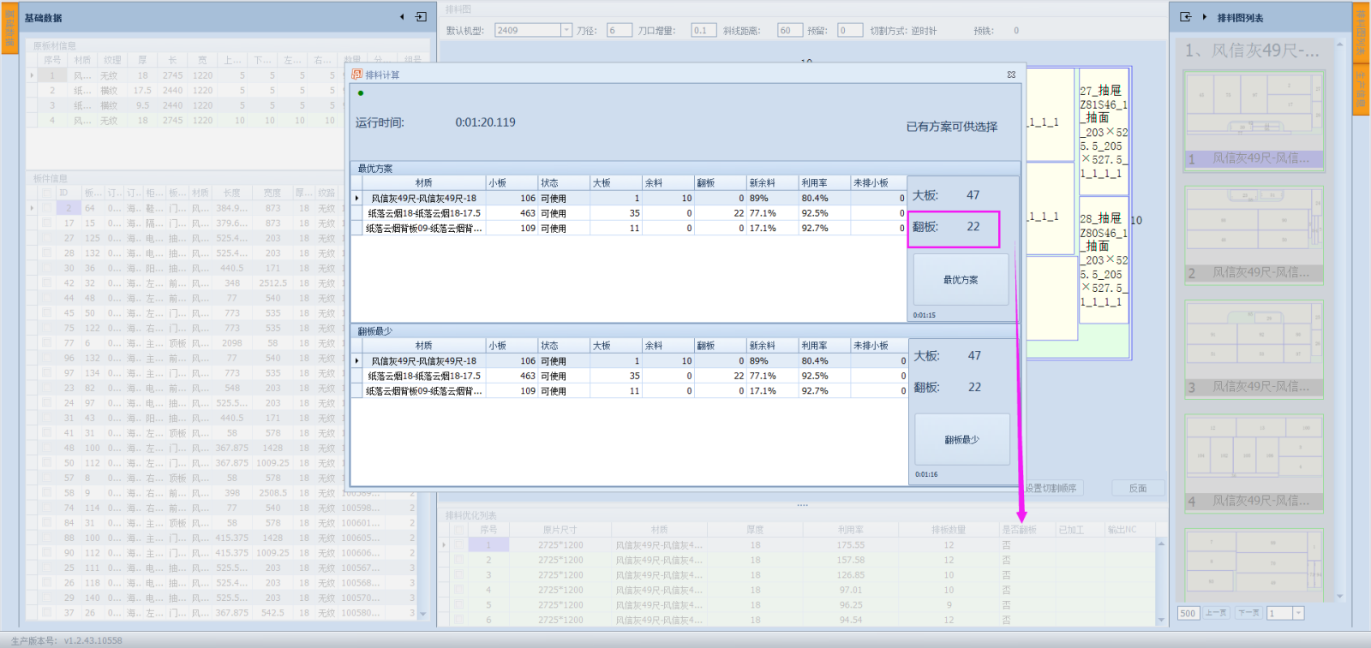Viewport: 1371px width, 648px height.
Task: Click the right arrow in the 排料图列表 header
Action: [1205, 17]
